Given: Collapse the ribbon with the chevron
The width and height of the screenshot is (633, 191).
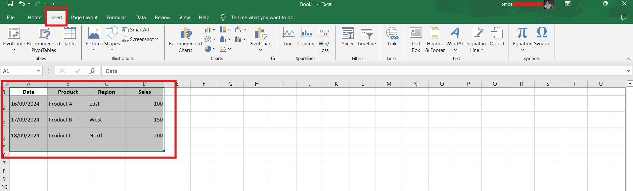Looking at the screenshot, I should (x=628, y=59).
